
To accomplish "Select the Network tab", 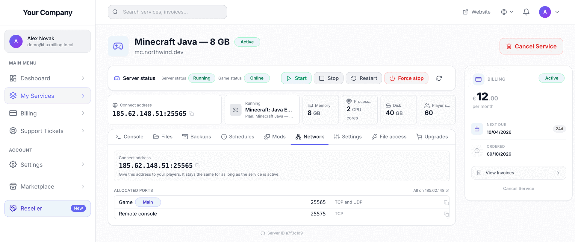I will point(309,137).
